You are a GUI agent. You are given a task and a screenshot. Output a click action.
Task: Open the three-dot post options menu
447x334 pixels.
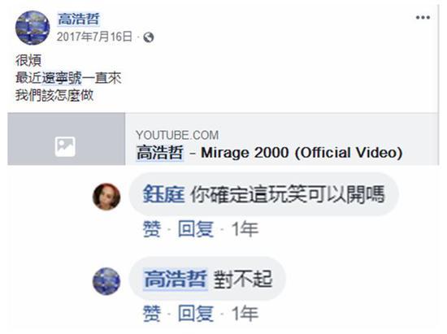423,18
